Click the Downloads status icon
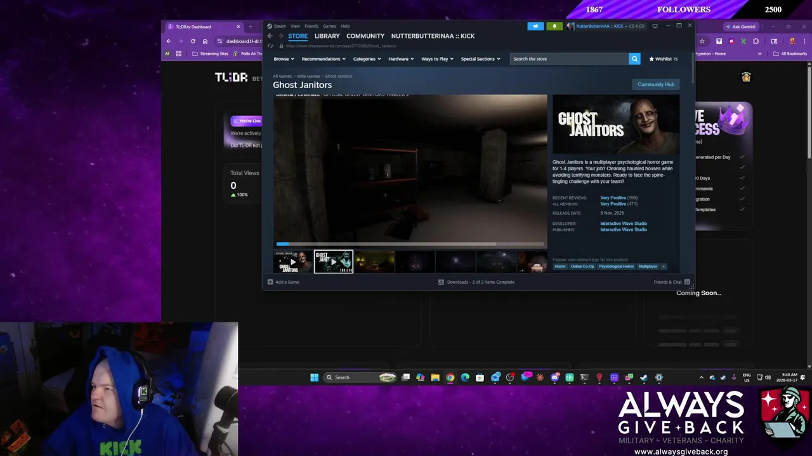The image size is (812, 456). [441, 282]
